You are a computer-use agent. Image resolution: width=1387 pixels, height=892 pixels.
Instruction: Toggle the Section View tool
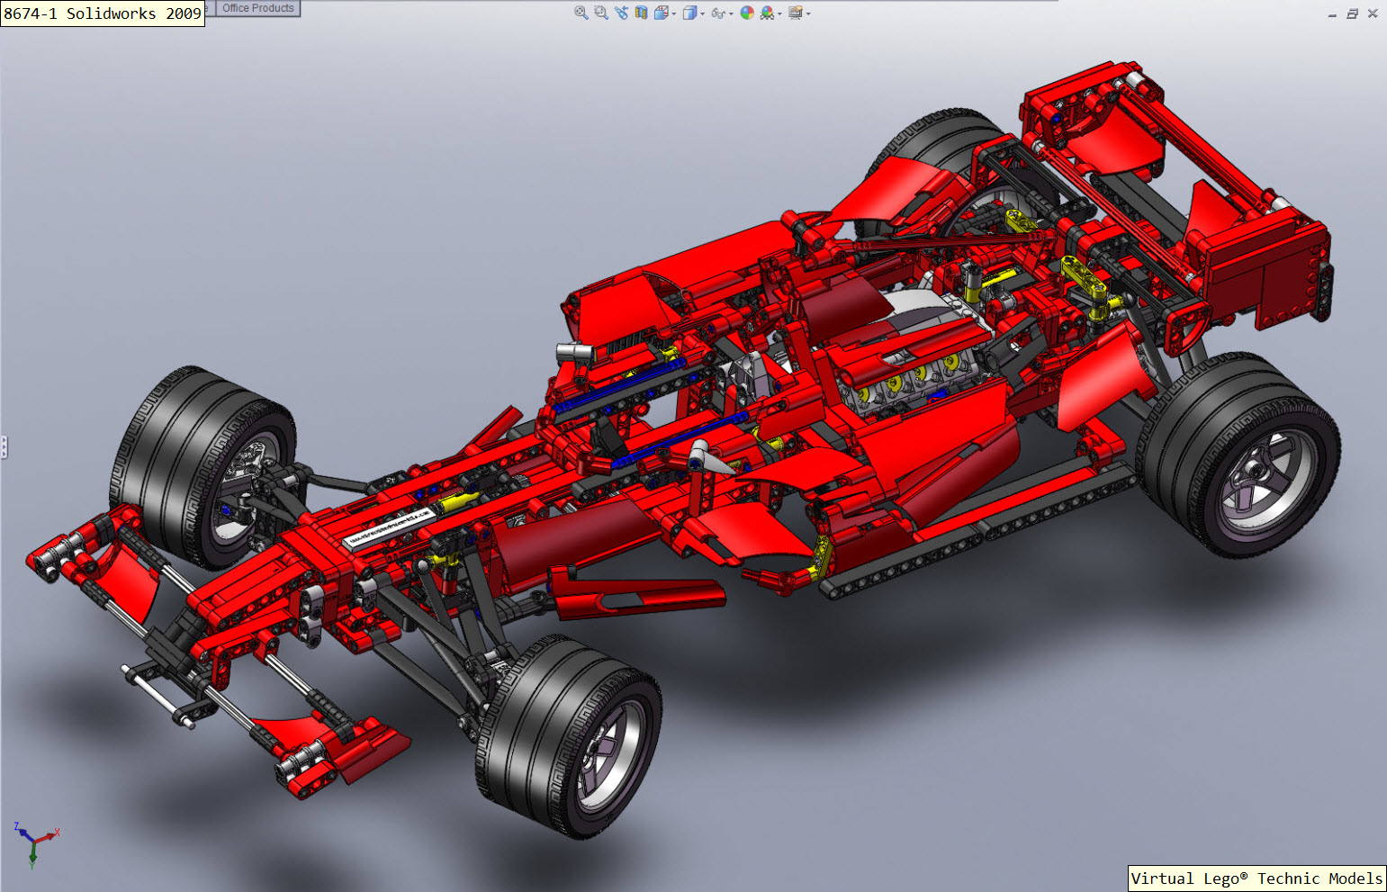click(641, 13)
